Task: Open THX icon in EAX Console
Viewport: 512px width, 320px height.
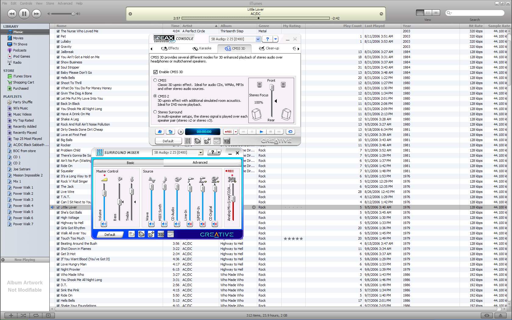Action: (x=227, y=141)
